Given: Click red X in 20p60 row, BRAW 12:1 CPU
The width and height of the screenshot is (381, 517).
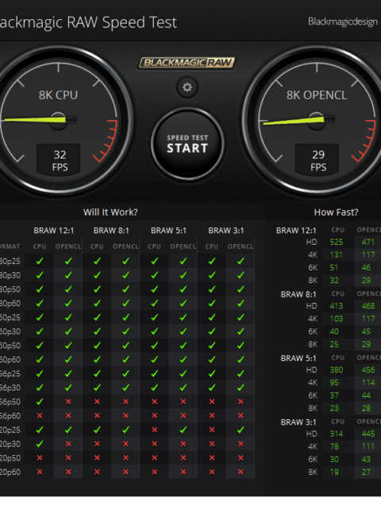Looking at the screenshot, I should (40, 472).
